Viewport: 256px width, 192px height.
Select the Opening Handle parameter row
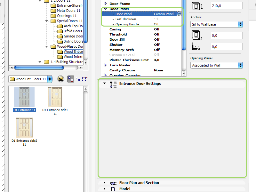pyautogui.click(x=141, y=24)
